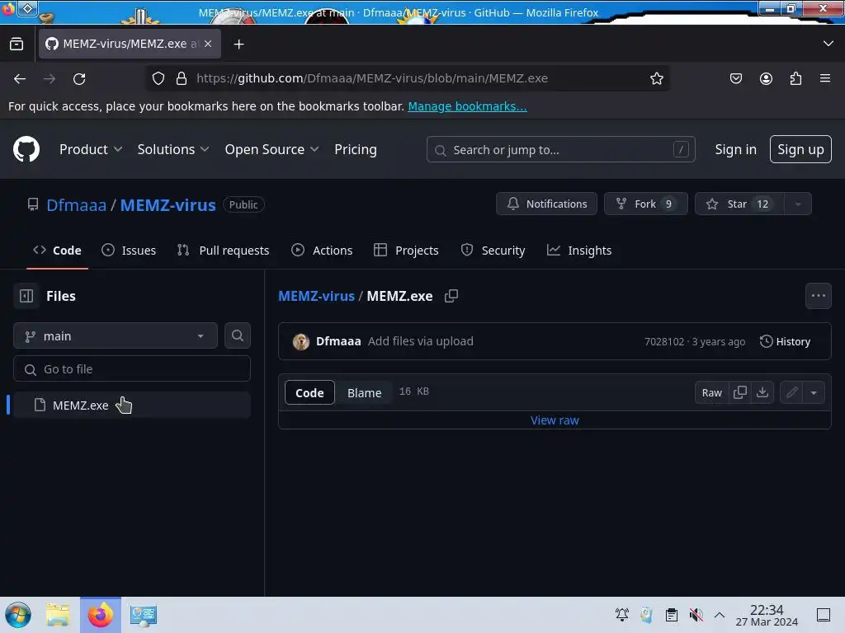Click the Sign up button
The width and height of the screenshot is (845, 633).
pos(800,149)
